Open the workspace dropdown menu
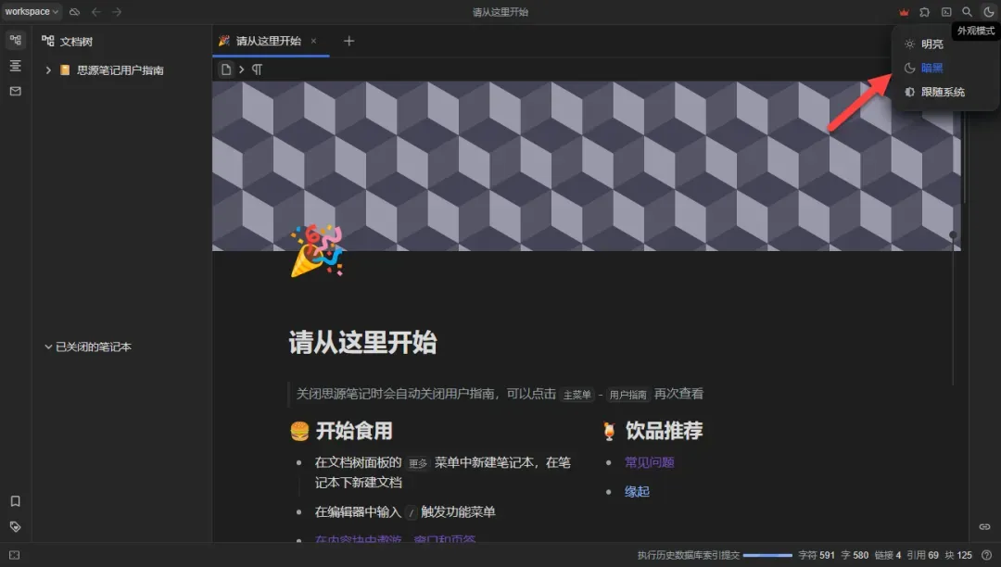The image size is (1001, 567). [x=32, y=11]
